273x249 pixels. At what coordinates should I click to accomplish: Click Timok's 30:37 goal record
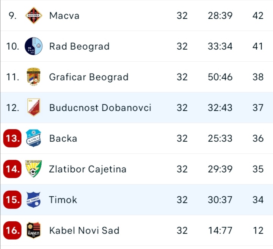coord(220,200)
